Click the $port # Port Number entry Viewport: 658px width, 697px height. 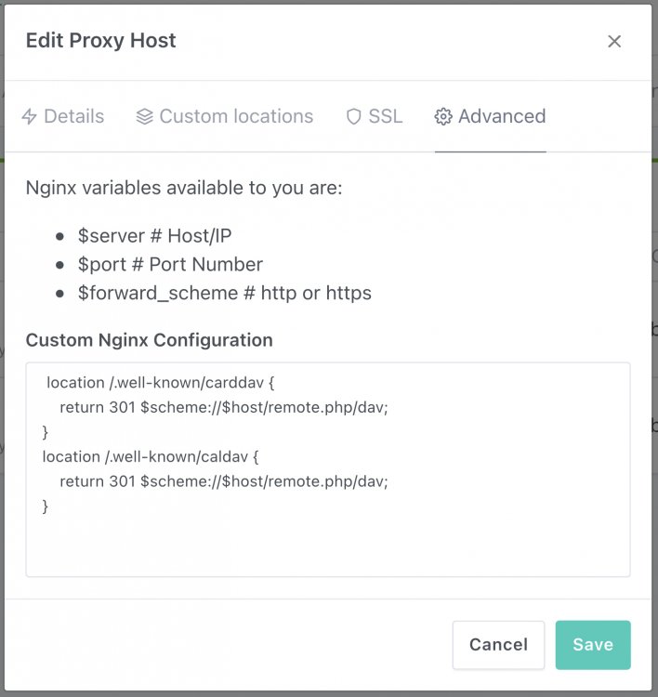[x=170, y=265]
